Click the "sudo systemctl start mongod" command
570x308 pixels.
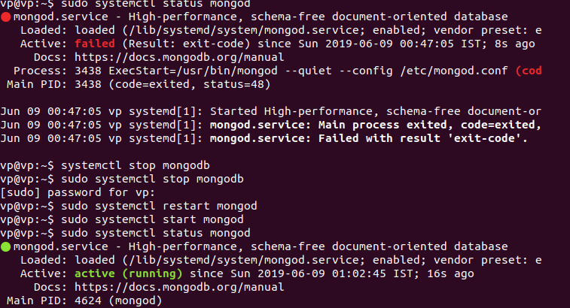[151, 219]
